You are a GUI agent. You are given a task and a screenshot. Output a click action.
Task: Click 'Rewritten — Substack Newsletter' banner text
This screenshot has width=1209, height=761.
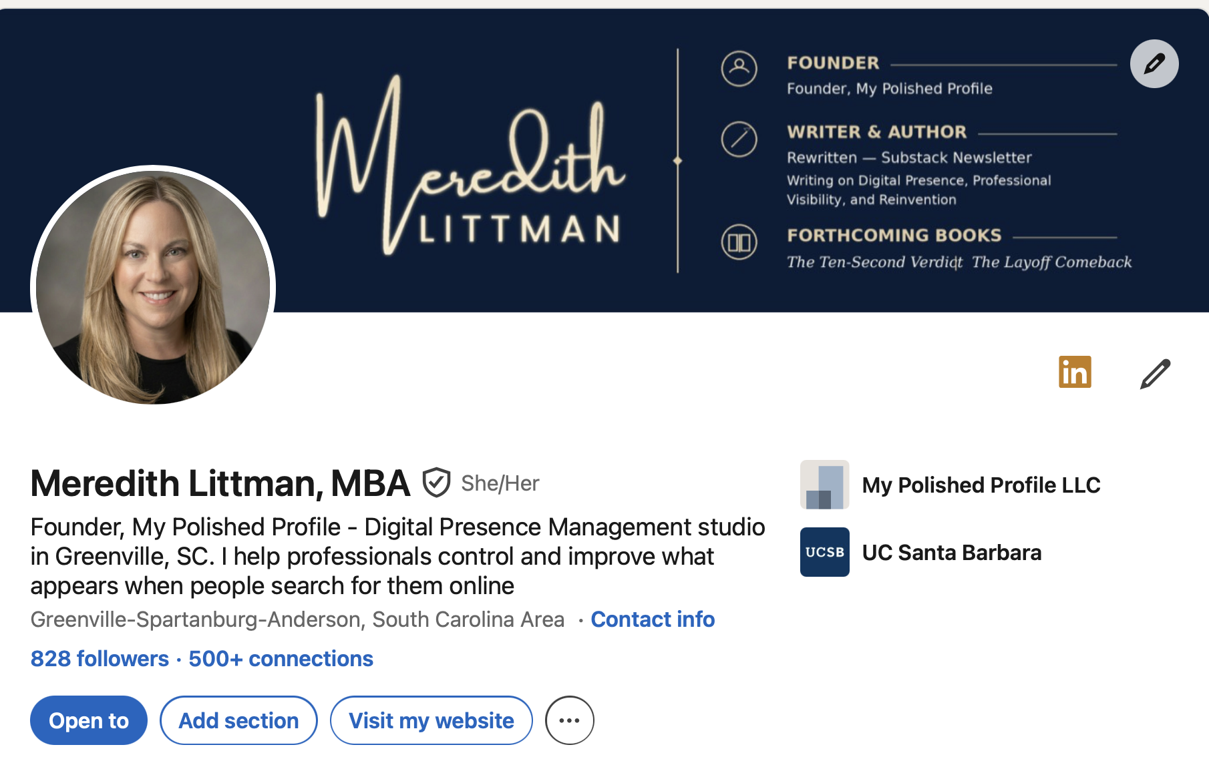click(909, 158)
